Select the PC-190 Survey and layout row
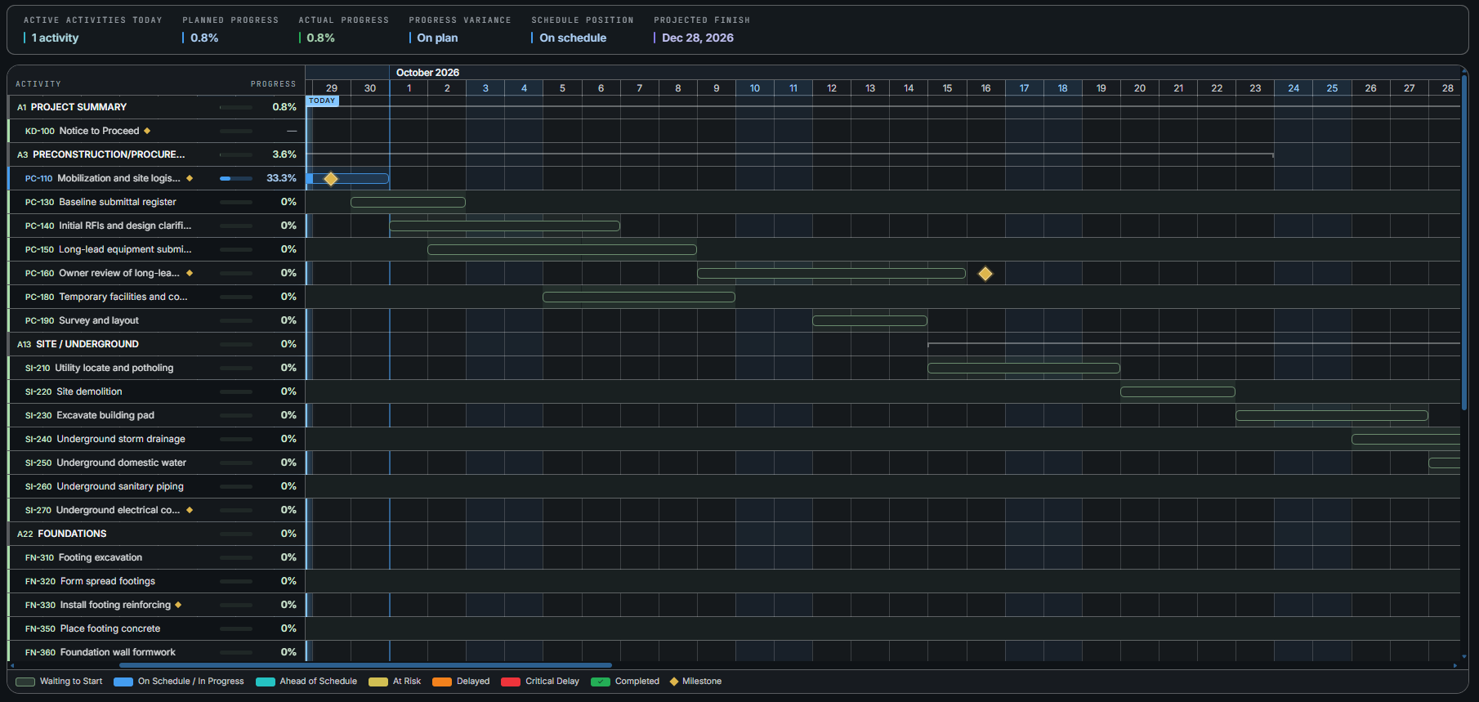Viewport: 1479px width, 702px height. [x=156, y=320]
